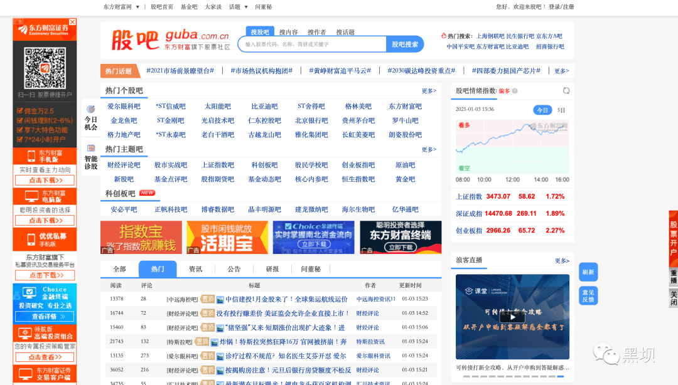678x385 pixels.
Task: Select the 搜内容 search tab
Action: 288,32
